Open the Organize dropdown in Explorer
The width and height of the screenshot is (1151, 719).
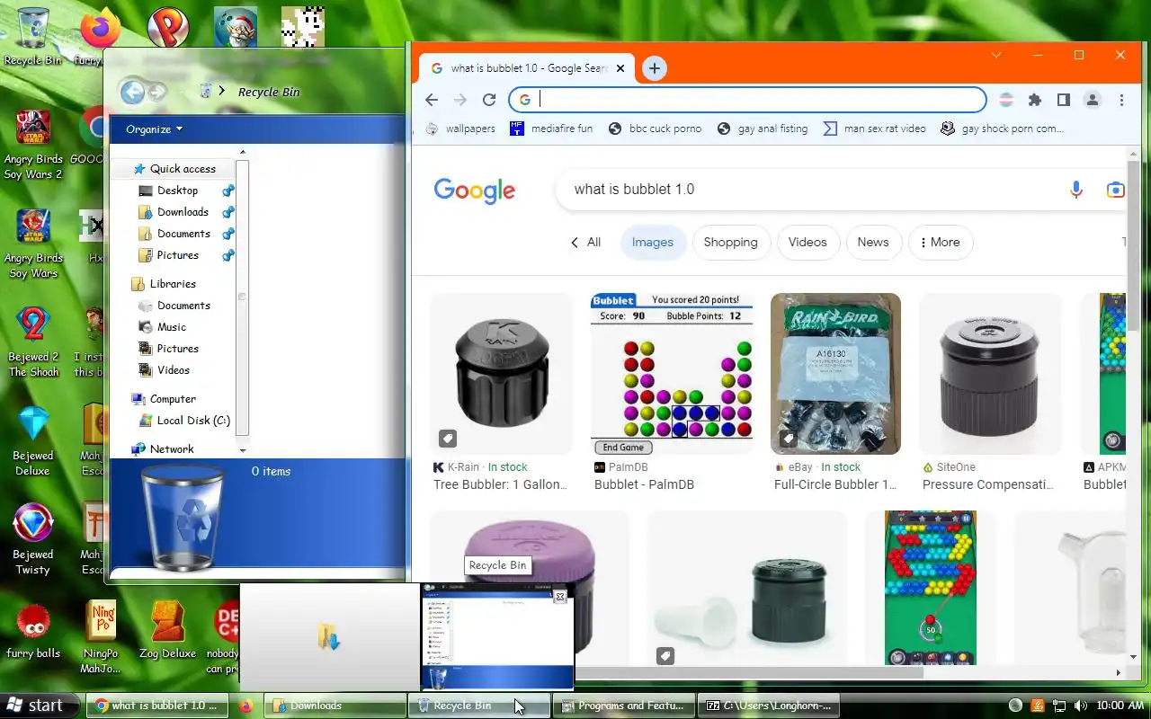(154, 129)
